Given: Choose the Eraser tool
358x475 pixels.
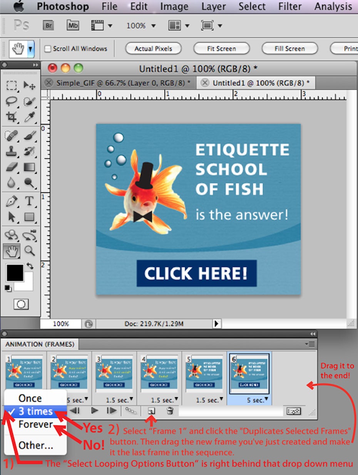Looking at the screenshot, I should pyautogui.click(x=12, y=167).
